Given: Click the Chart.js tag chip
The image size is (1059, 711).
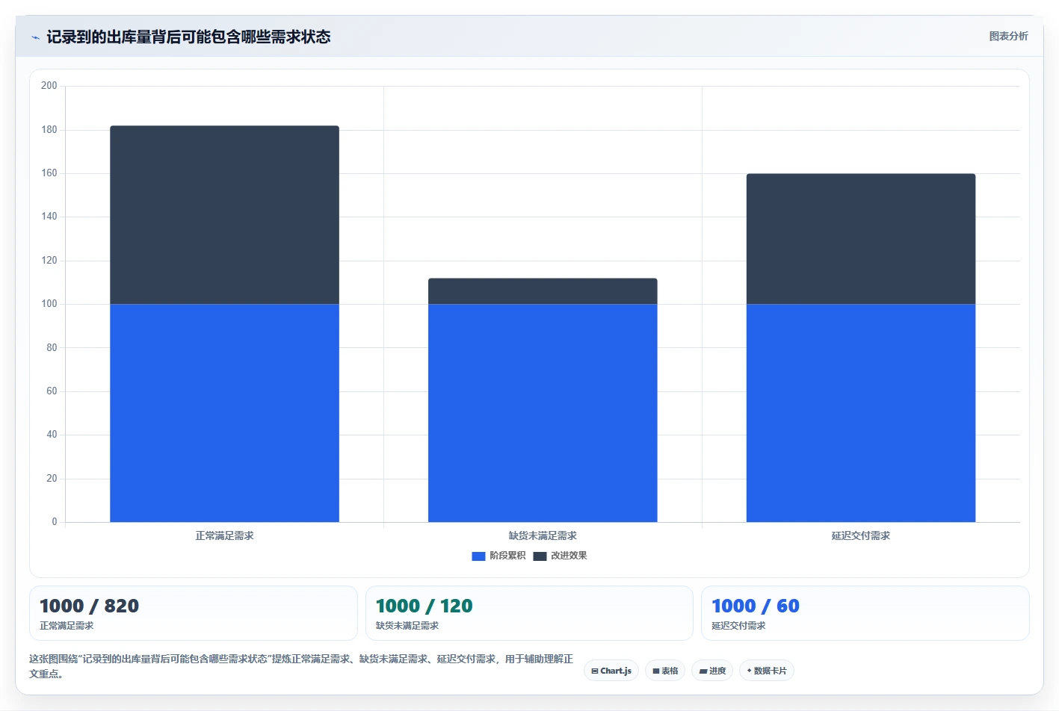Looking at the screenshot, I should click(611, 671).
